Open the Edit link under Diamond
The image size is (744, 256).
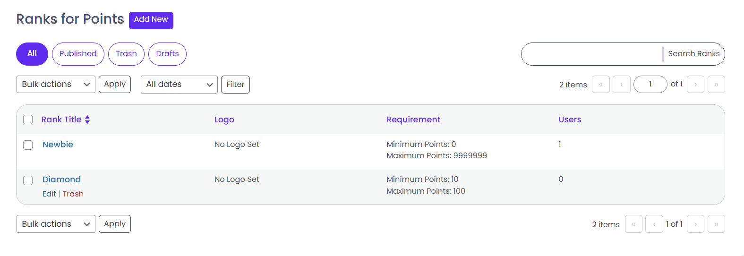tap(49, 194)
